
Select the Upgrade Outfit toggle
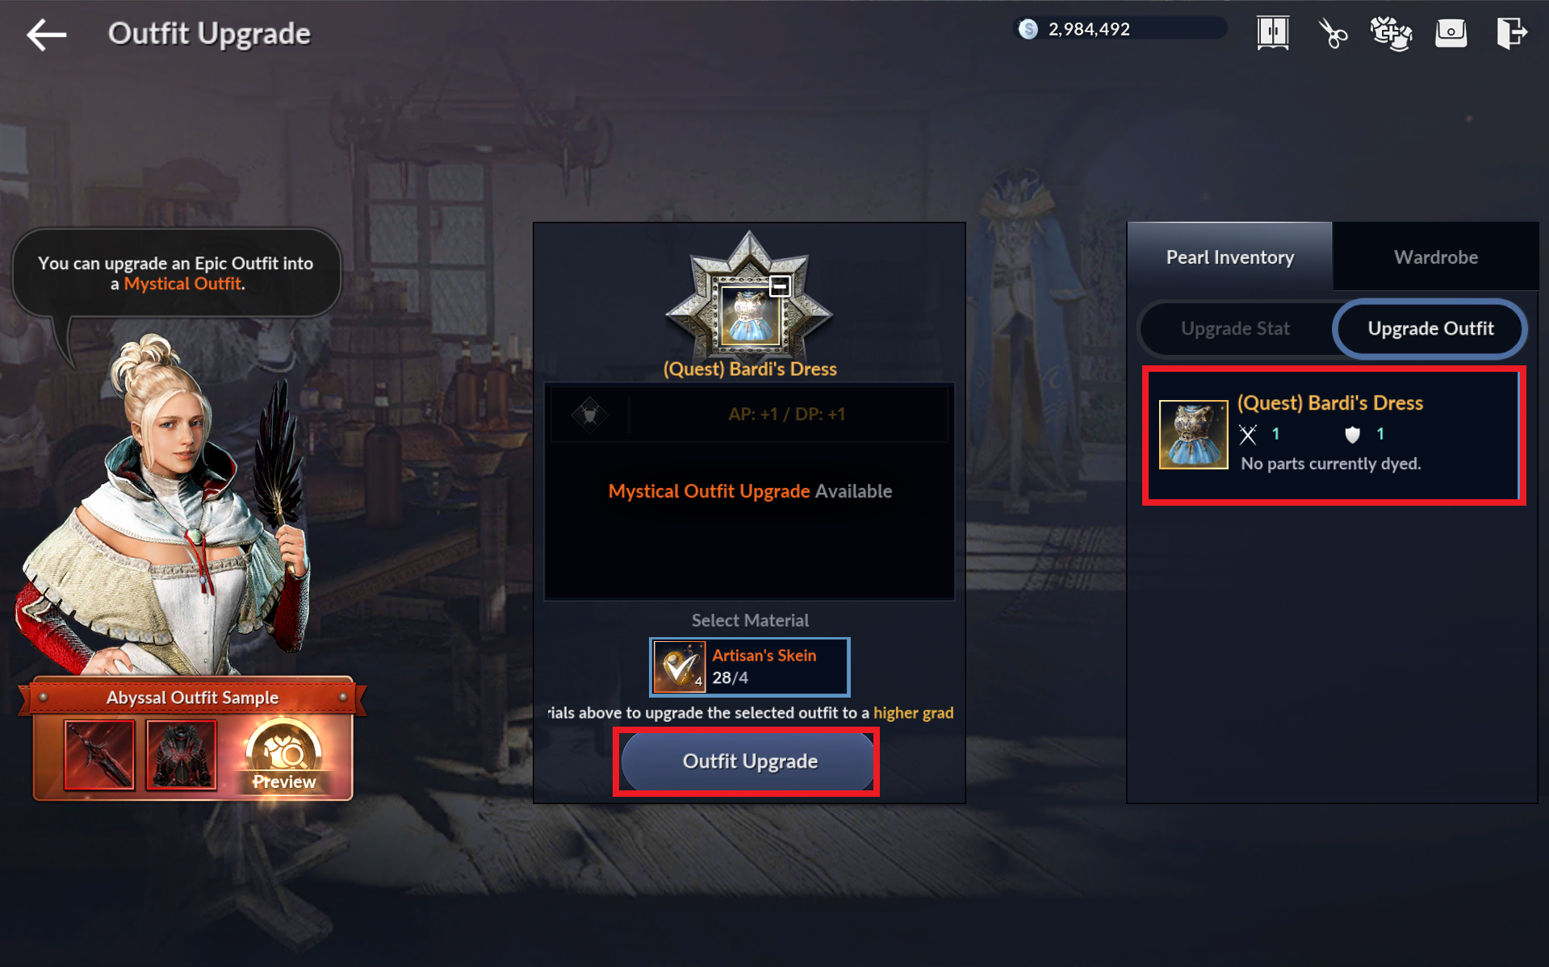pyautogui.click(x=1430, y=328)
